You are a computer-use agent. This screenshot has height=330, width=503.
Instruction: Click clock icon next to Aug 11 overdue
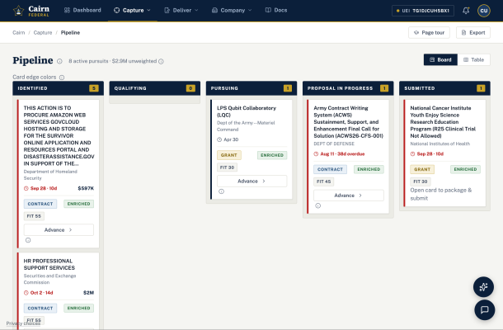coord(316,154)
